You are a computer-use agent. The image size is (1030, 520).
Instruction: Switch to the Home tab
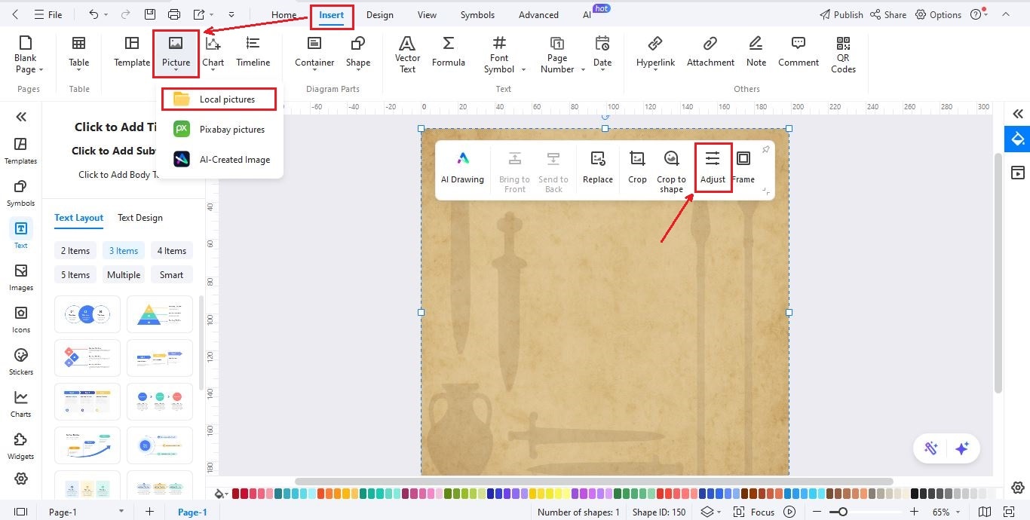coord(284,15)
